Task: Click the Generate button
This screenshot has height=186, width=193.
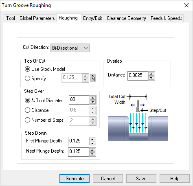Action: click(x=75, y=179)
